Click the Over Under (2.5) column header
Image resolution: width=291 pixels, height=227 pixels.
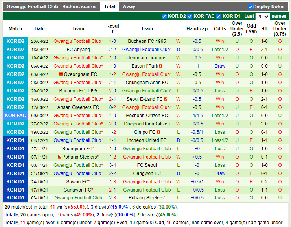pos(237,29)
